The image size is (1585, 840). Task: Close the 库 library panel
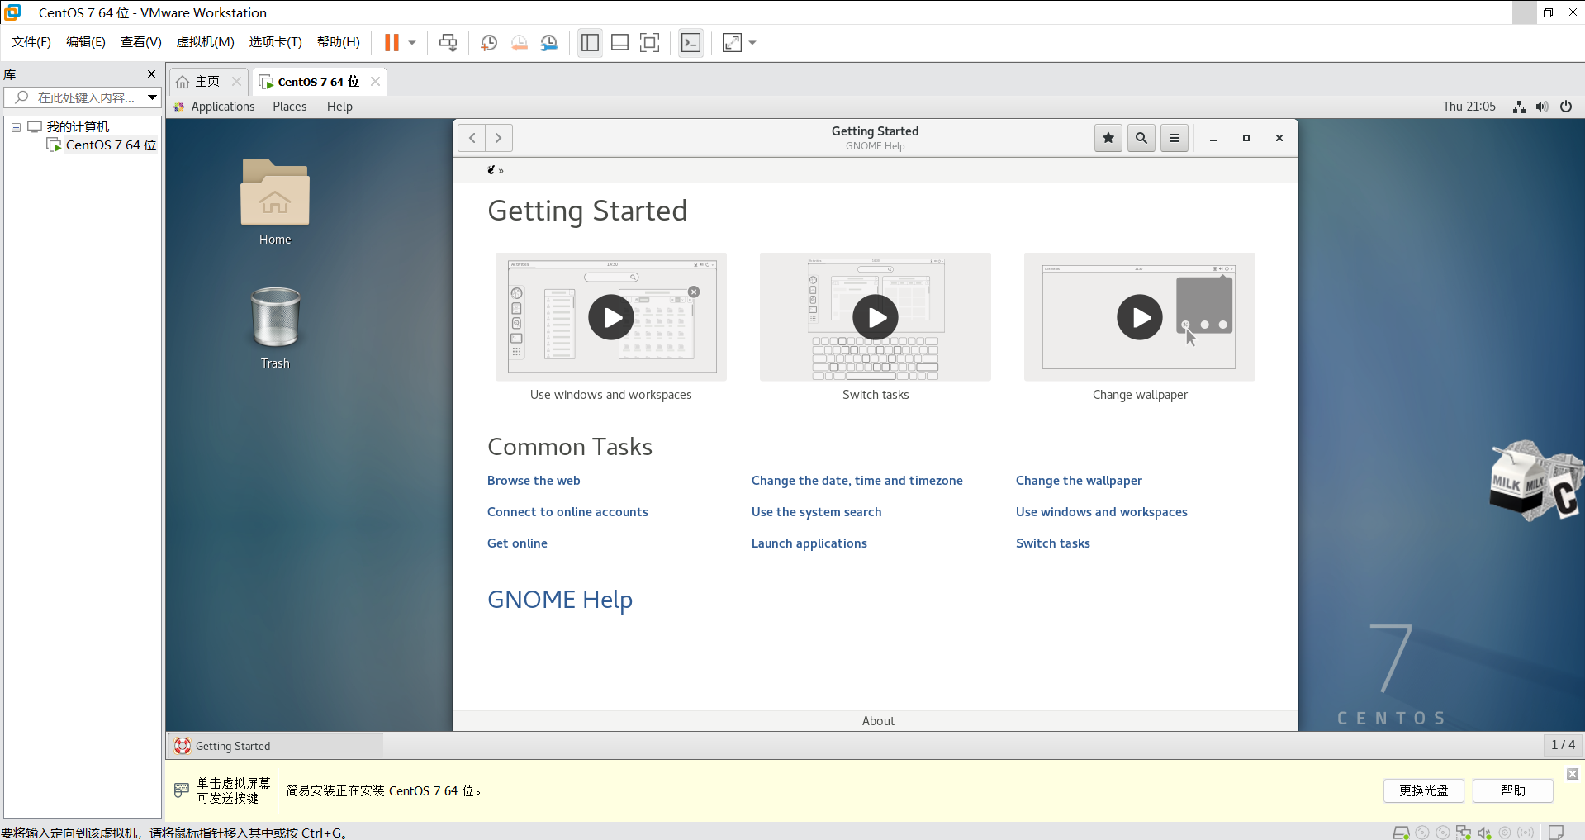point(151,74)
